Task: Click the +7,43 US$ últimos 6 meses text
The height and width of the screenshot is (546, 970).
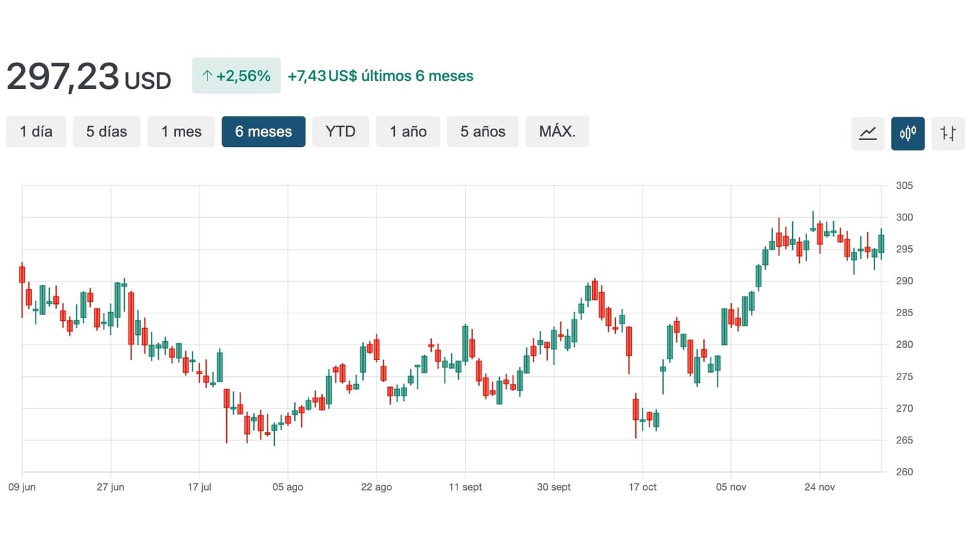Action: click(x=380, y=76)
